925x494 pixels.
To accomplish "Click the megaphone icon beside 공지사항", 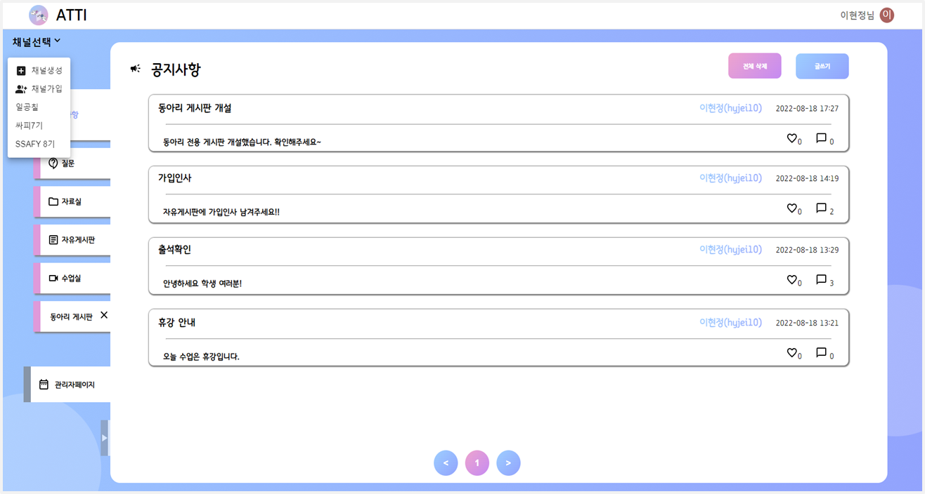I will pos(134,68).
